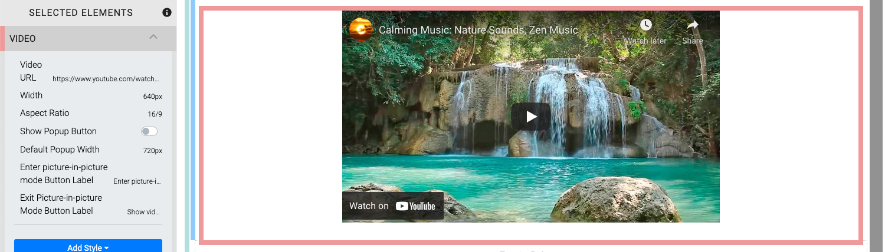Open the Watch on YouTube link
The image size is (885, 252).
tap(392, 205)
